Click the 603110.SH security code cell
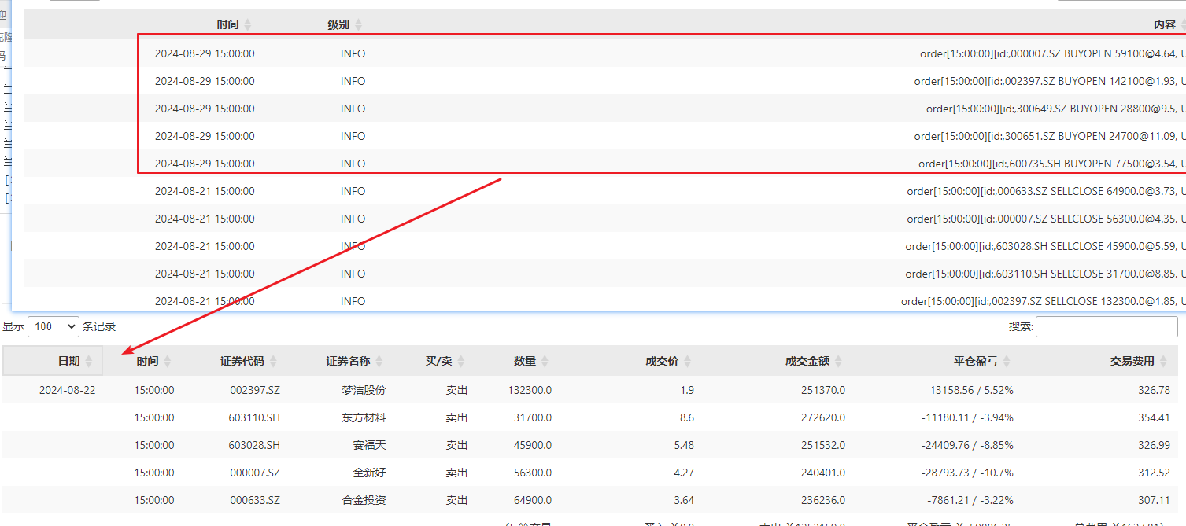 pos(254,417)
